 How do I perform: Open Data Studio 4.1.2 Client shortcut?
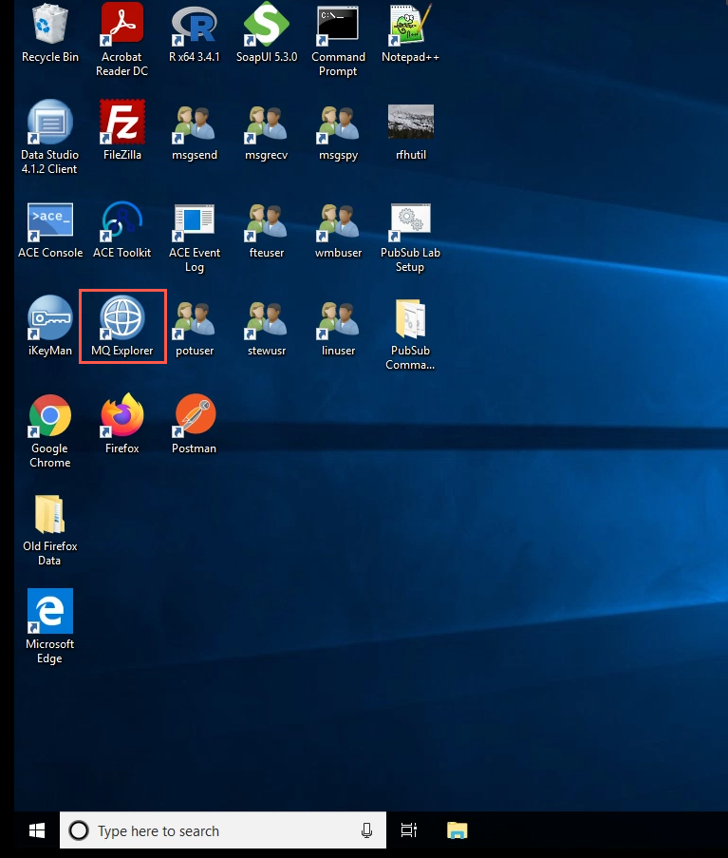[x=49, y=138]
